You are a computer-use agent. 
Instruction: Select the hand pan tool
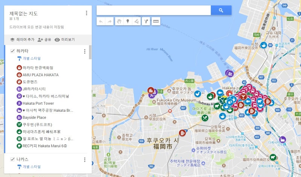[x=119, y=21]
